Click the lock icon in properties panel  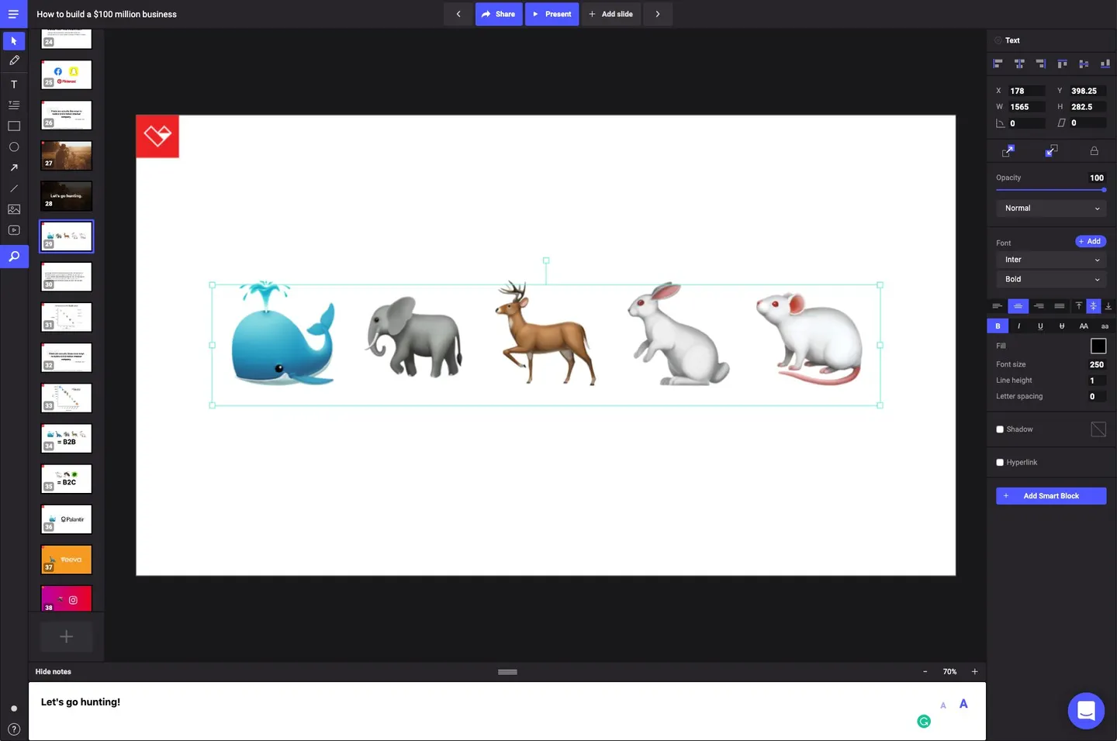point(1094,151)
